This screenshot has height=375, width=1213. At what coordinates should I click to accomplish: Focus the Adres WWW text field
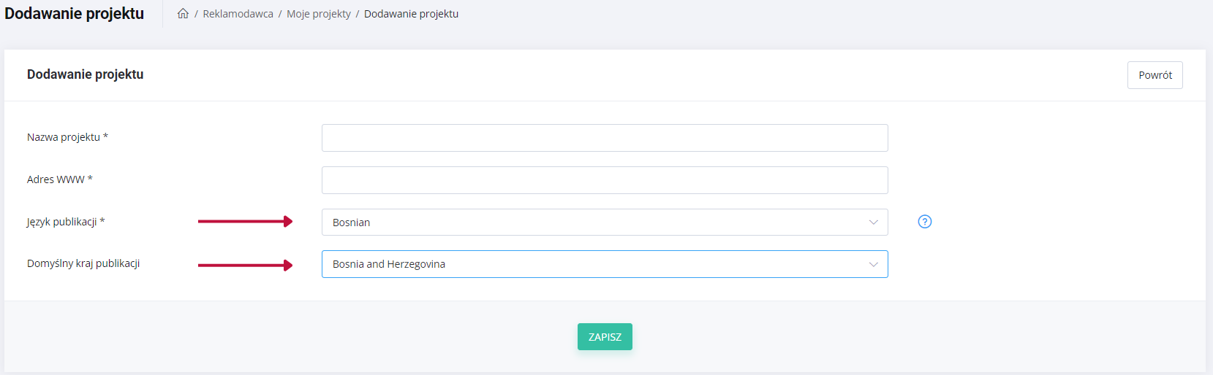coord(605,180)
